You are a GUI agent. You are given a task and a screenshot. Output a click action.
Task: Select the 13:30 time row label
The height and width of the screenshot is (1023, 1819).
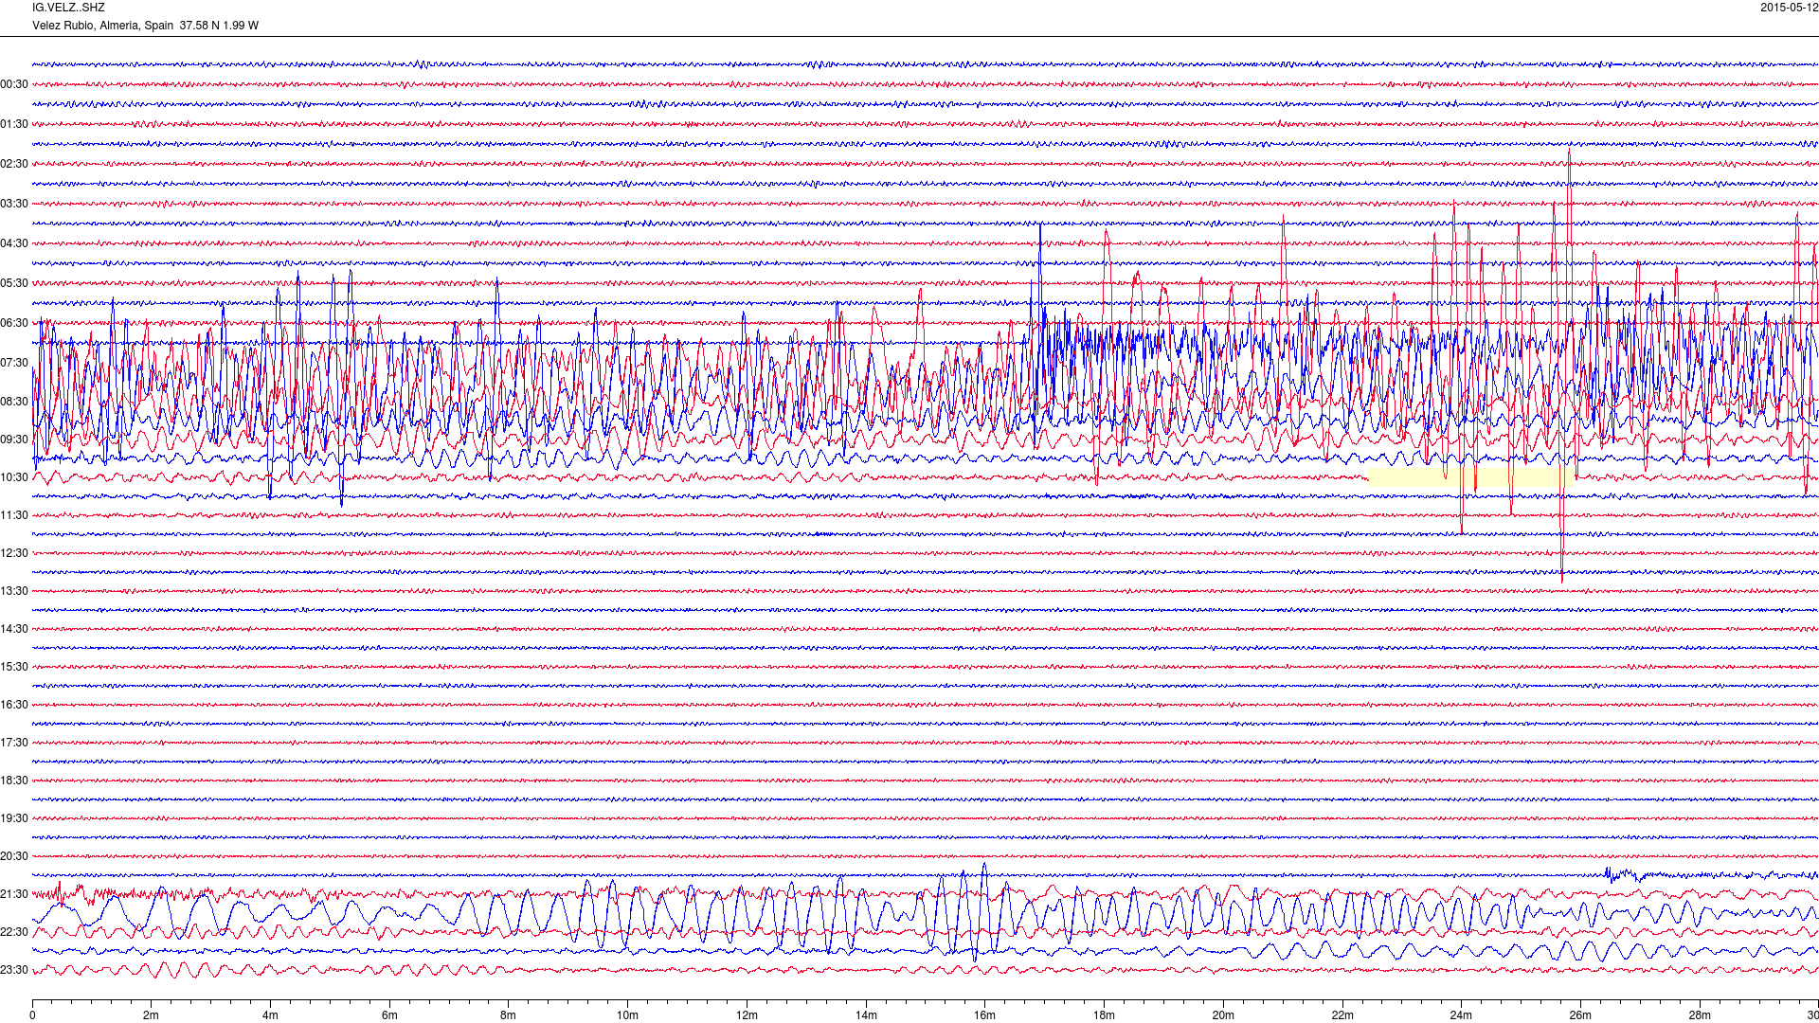[x=14, y=591]
